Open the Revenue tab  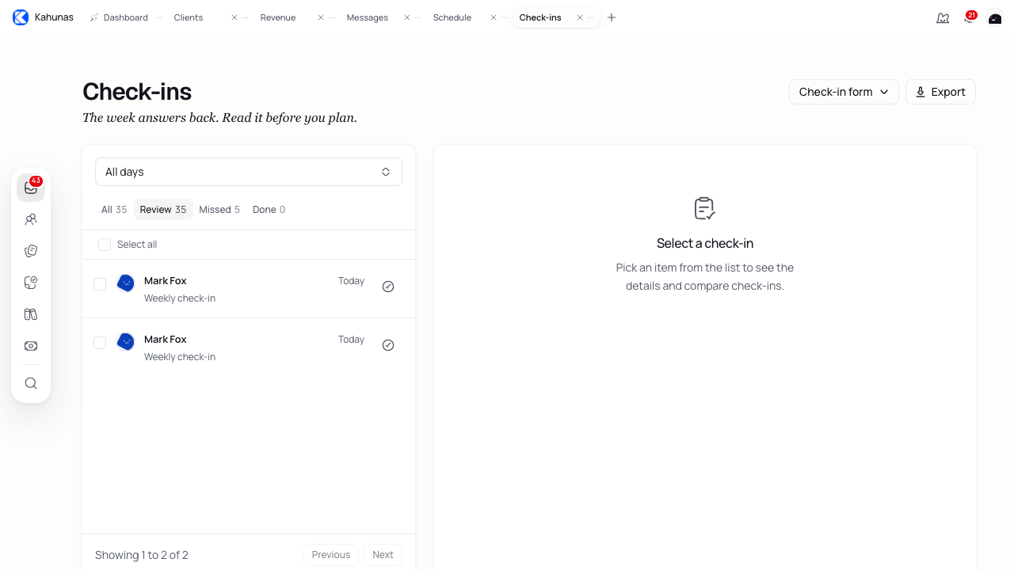(278, 17)
